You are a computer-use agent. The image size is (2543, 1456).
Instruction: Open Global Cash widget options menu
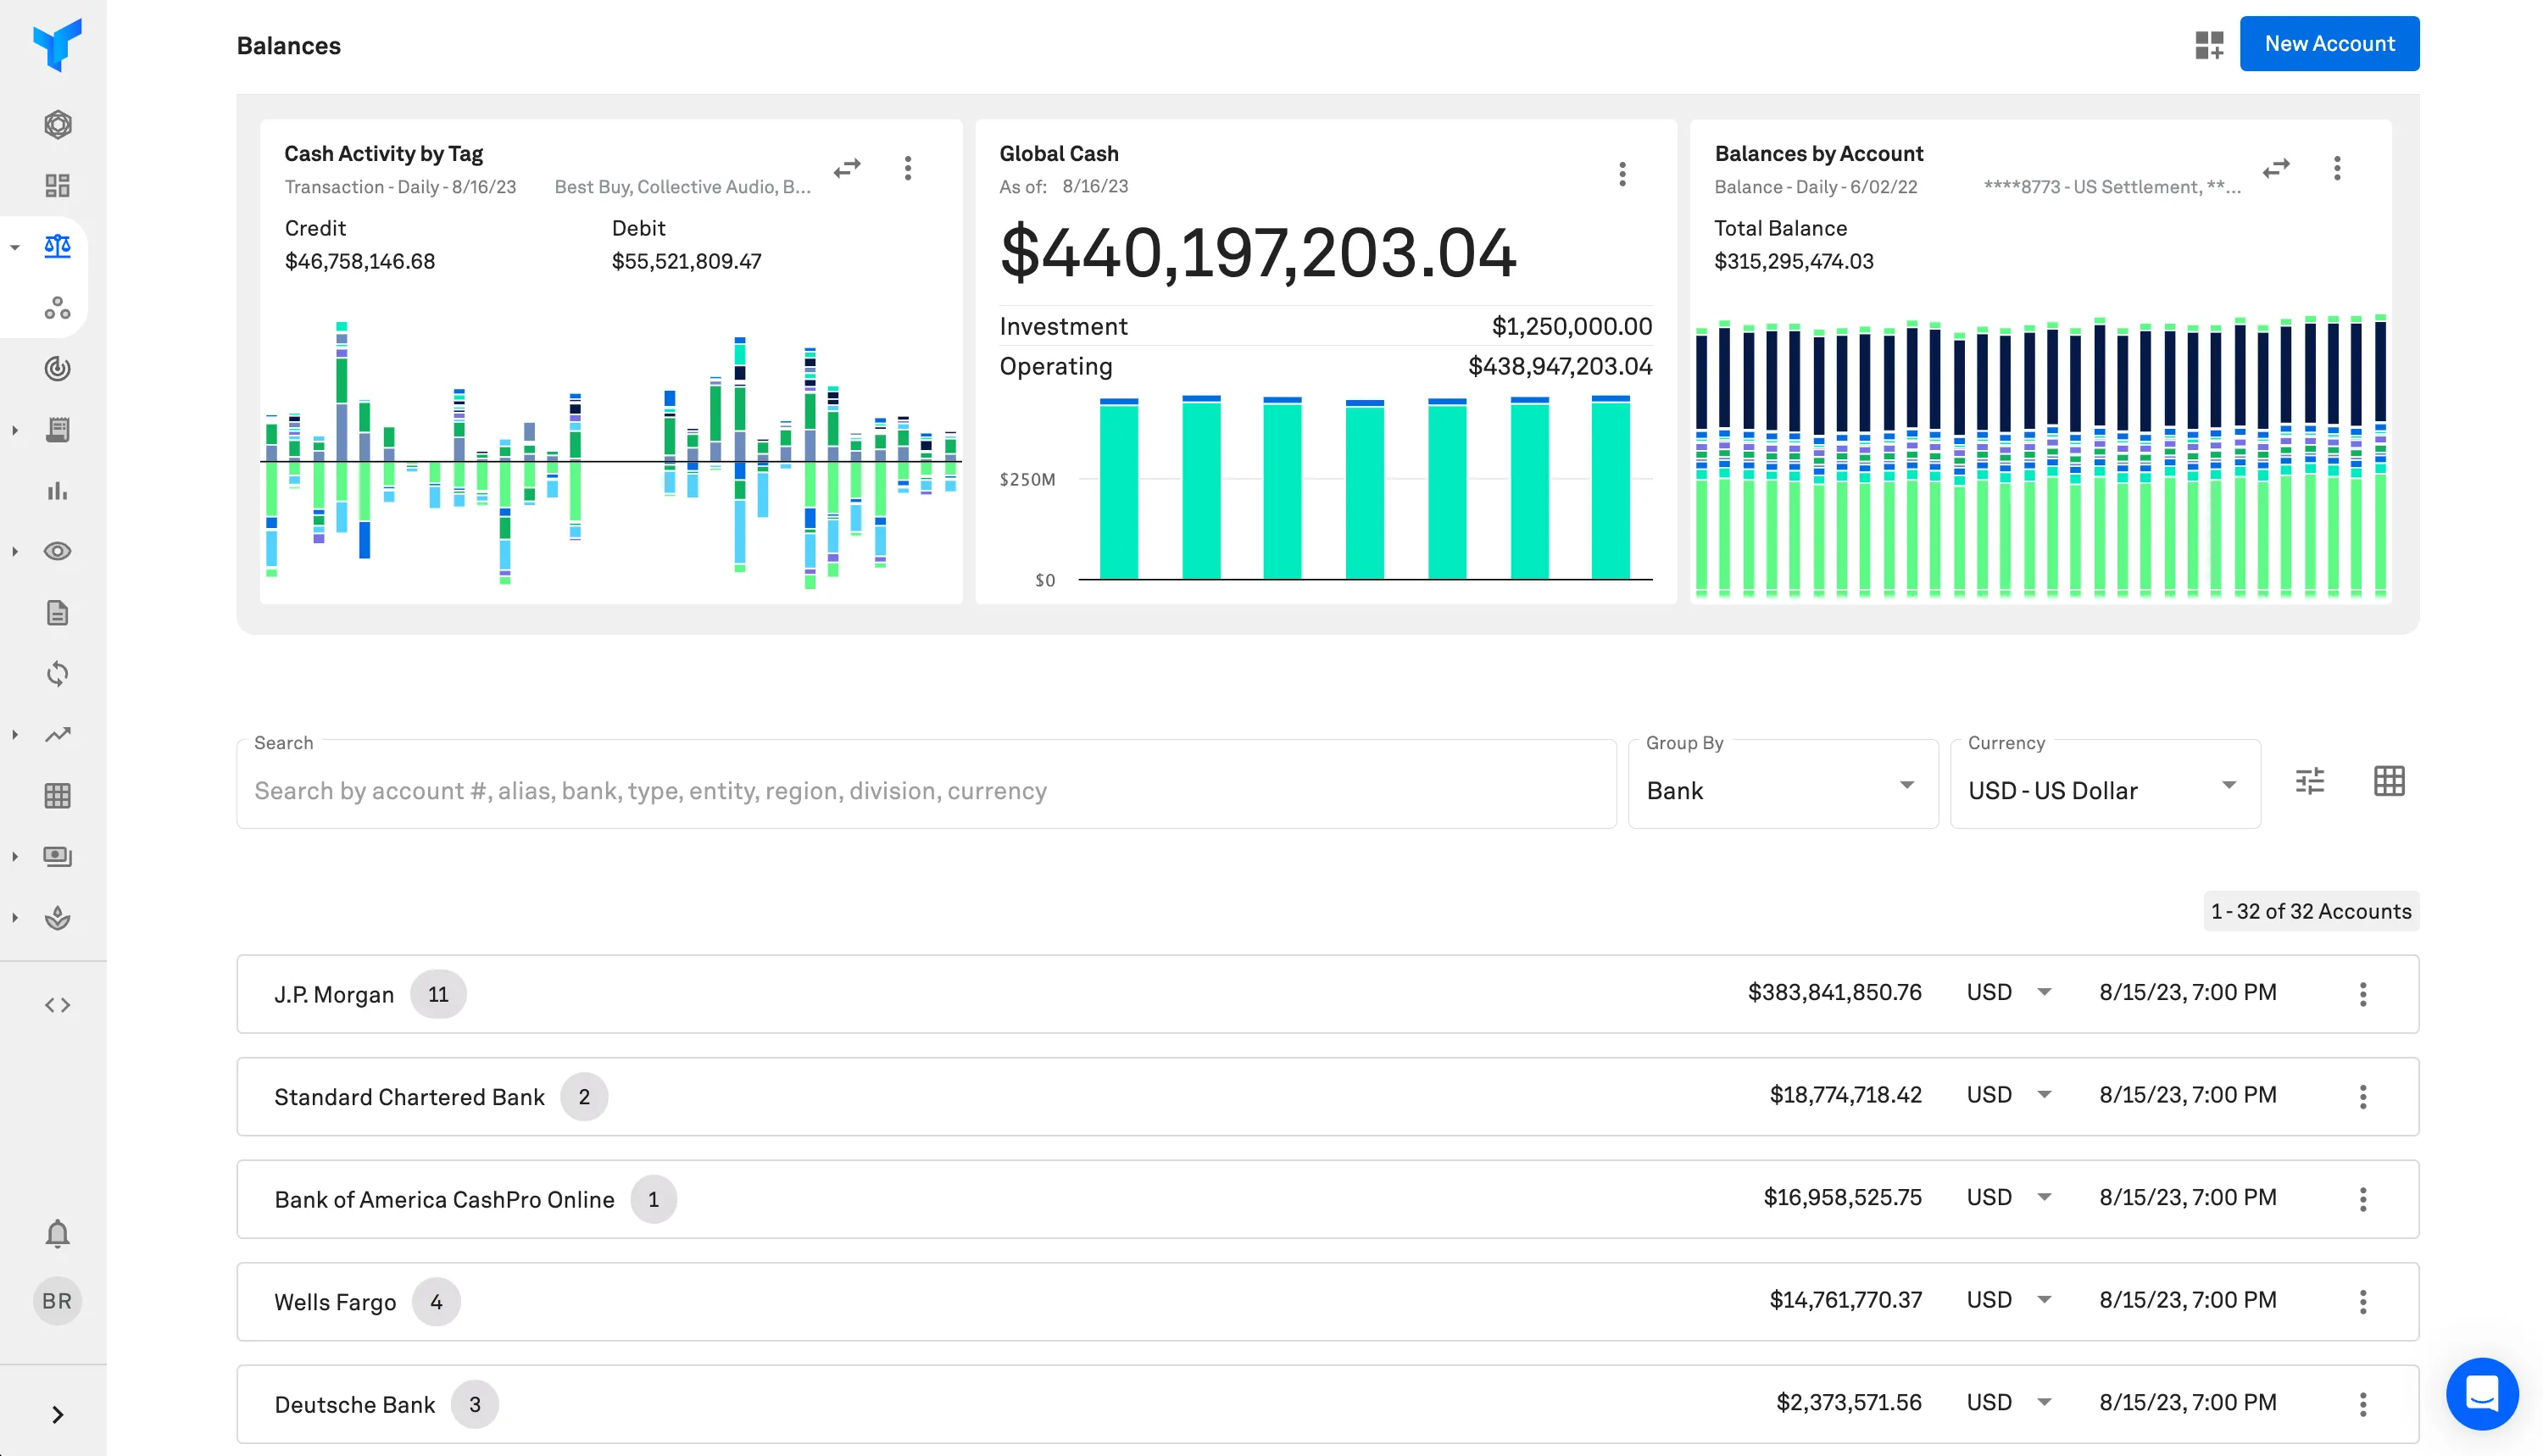coord(1622,174)
